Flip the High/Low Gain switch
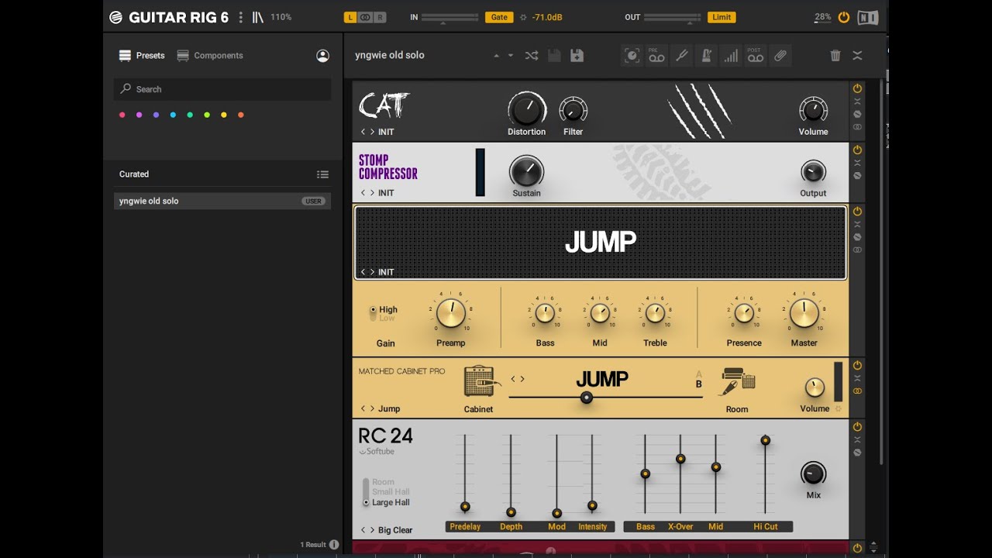Image resolution: width=992 pixels, height=558 pixels. (x=373, y=314)
